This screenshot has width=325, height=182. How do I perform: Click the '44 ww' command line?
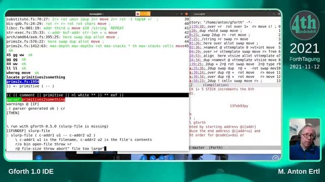coord(12,64)
